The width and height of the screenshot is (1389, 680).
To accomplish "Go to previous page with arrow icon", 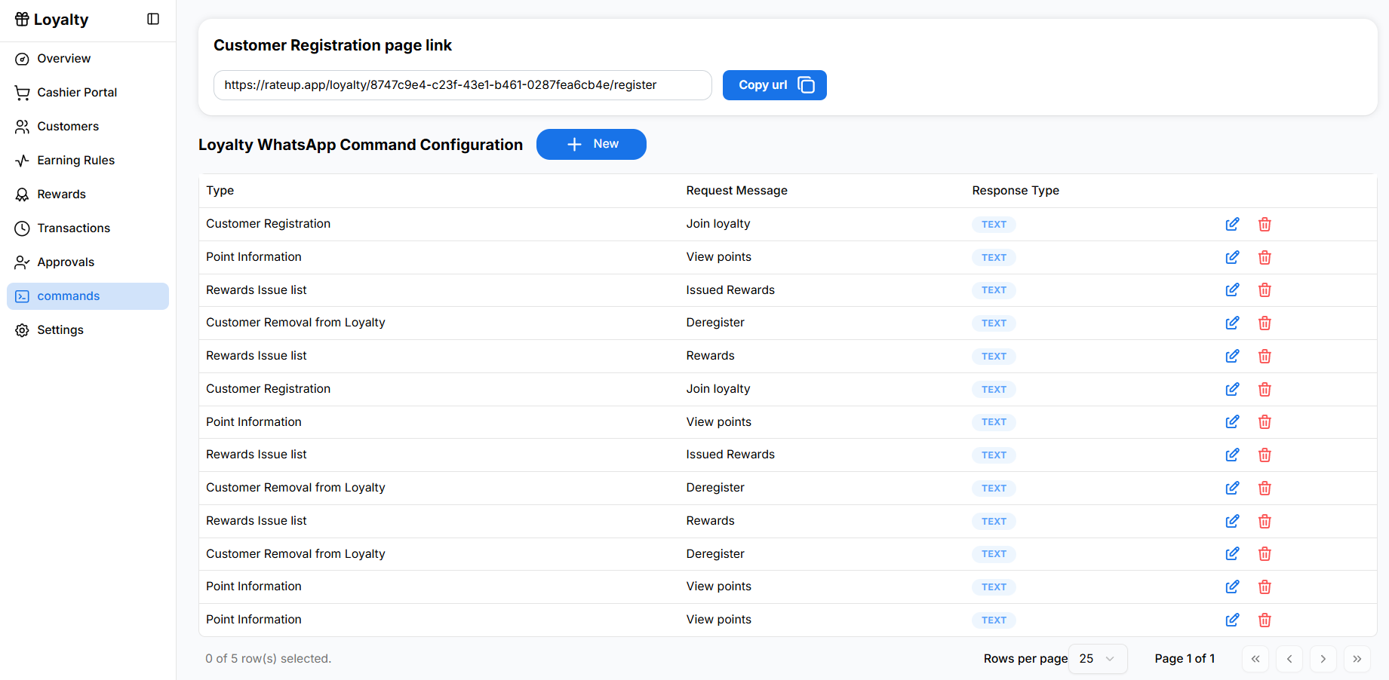I will click(x=1289, y=658).
